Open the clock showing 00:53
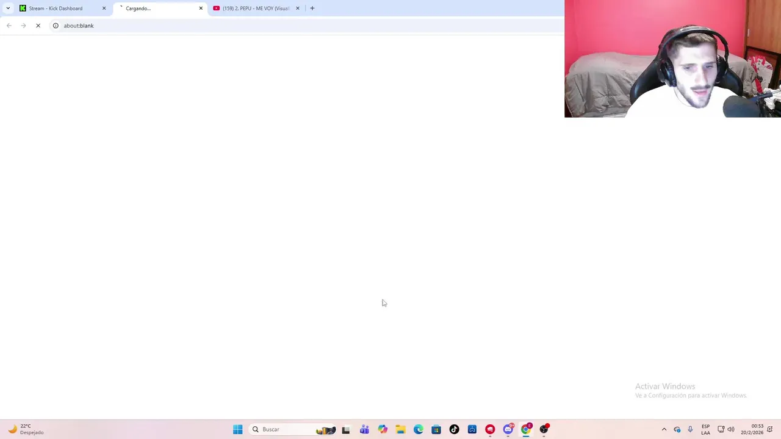The height and width of the screenshot is (439, 781). [752, 429]
